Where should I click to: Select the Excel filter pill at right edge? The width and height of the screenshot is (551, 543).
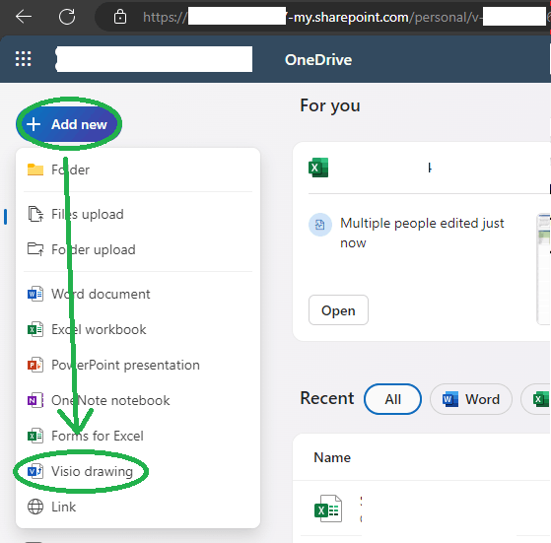[x=536, y=399]
